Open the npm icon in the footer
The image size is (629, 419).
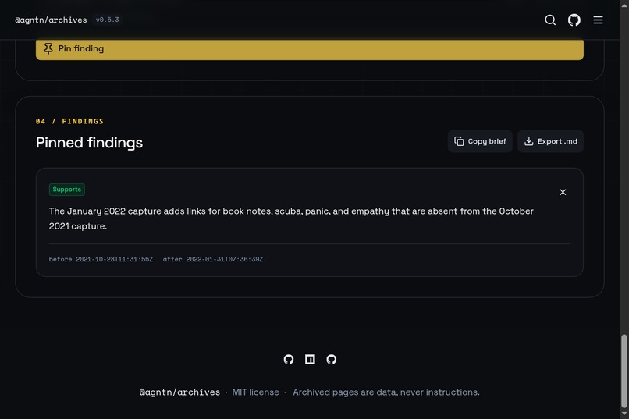tap(310, 359)
